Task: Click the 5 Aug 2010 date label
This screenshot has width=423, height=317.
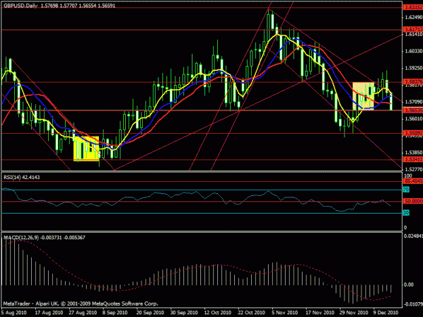Action: pos(14,312)
